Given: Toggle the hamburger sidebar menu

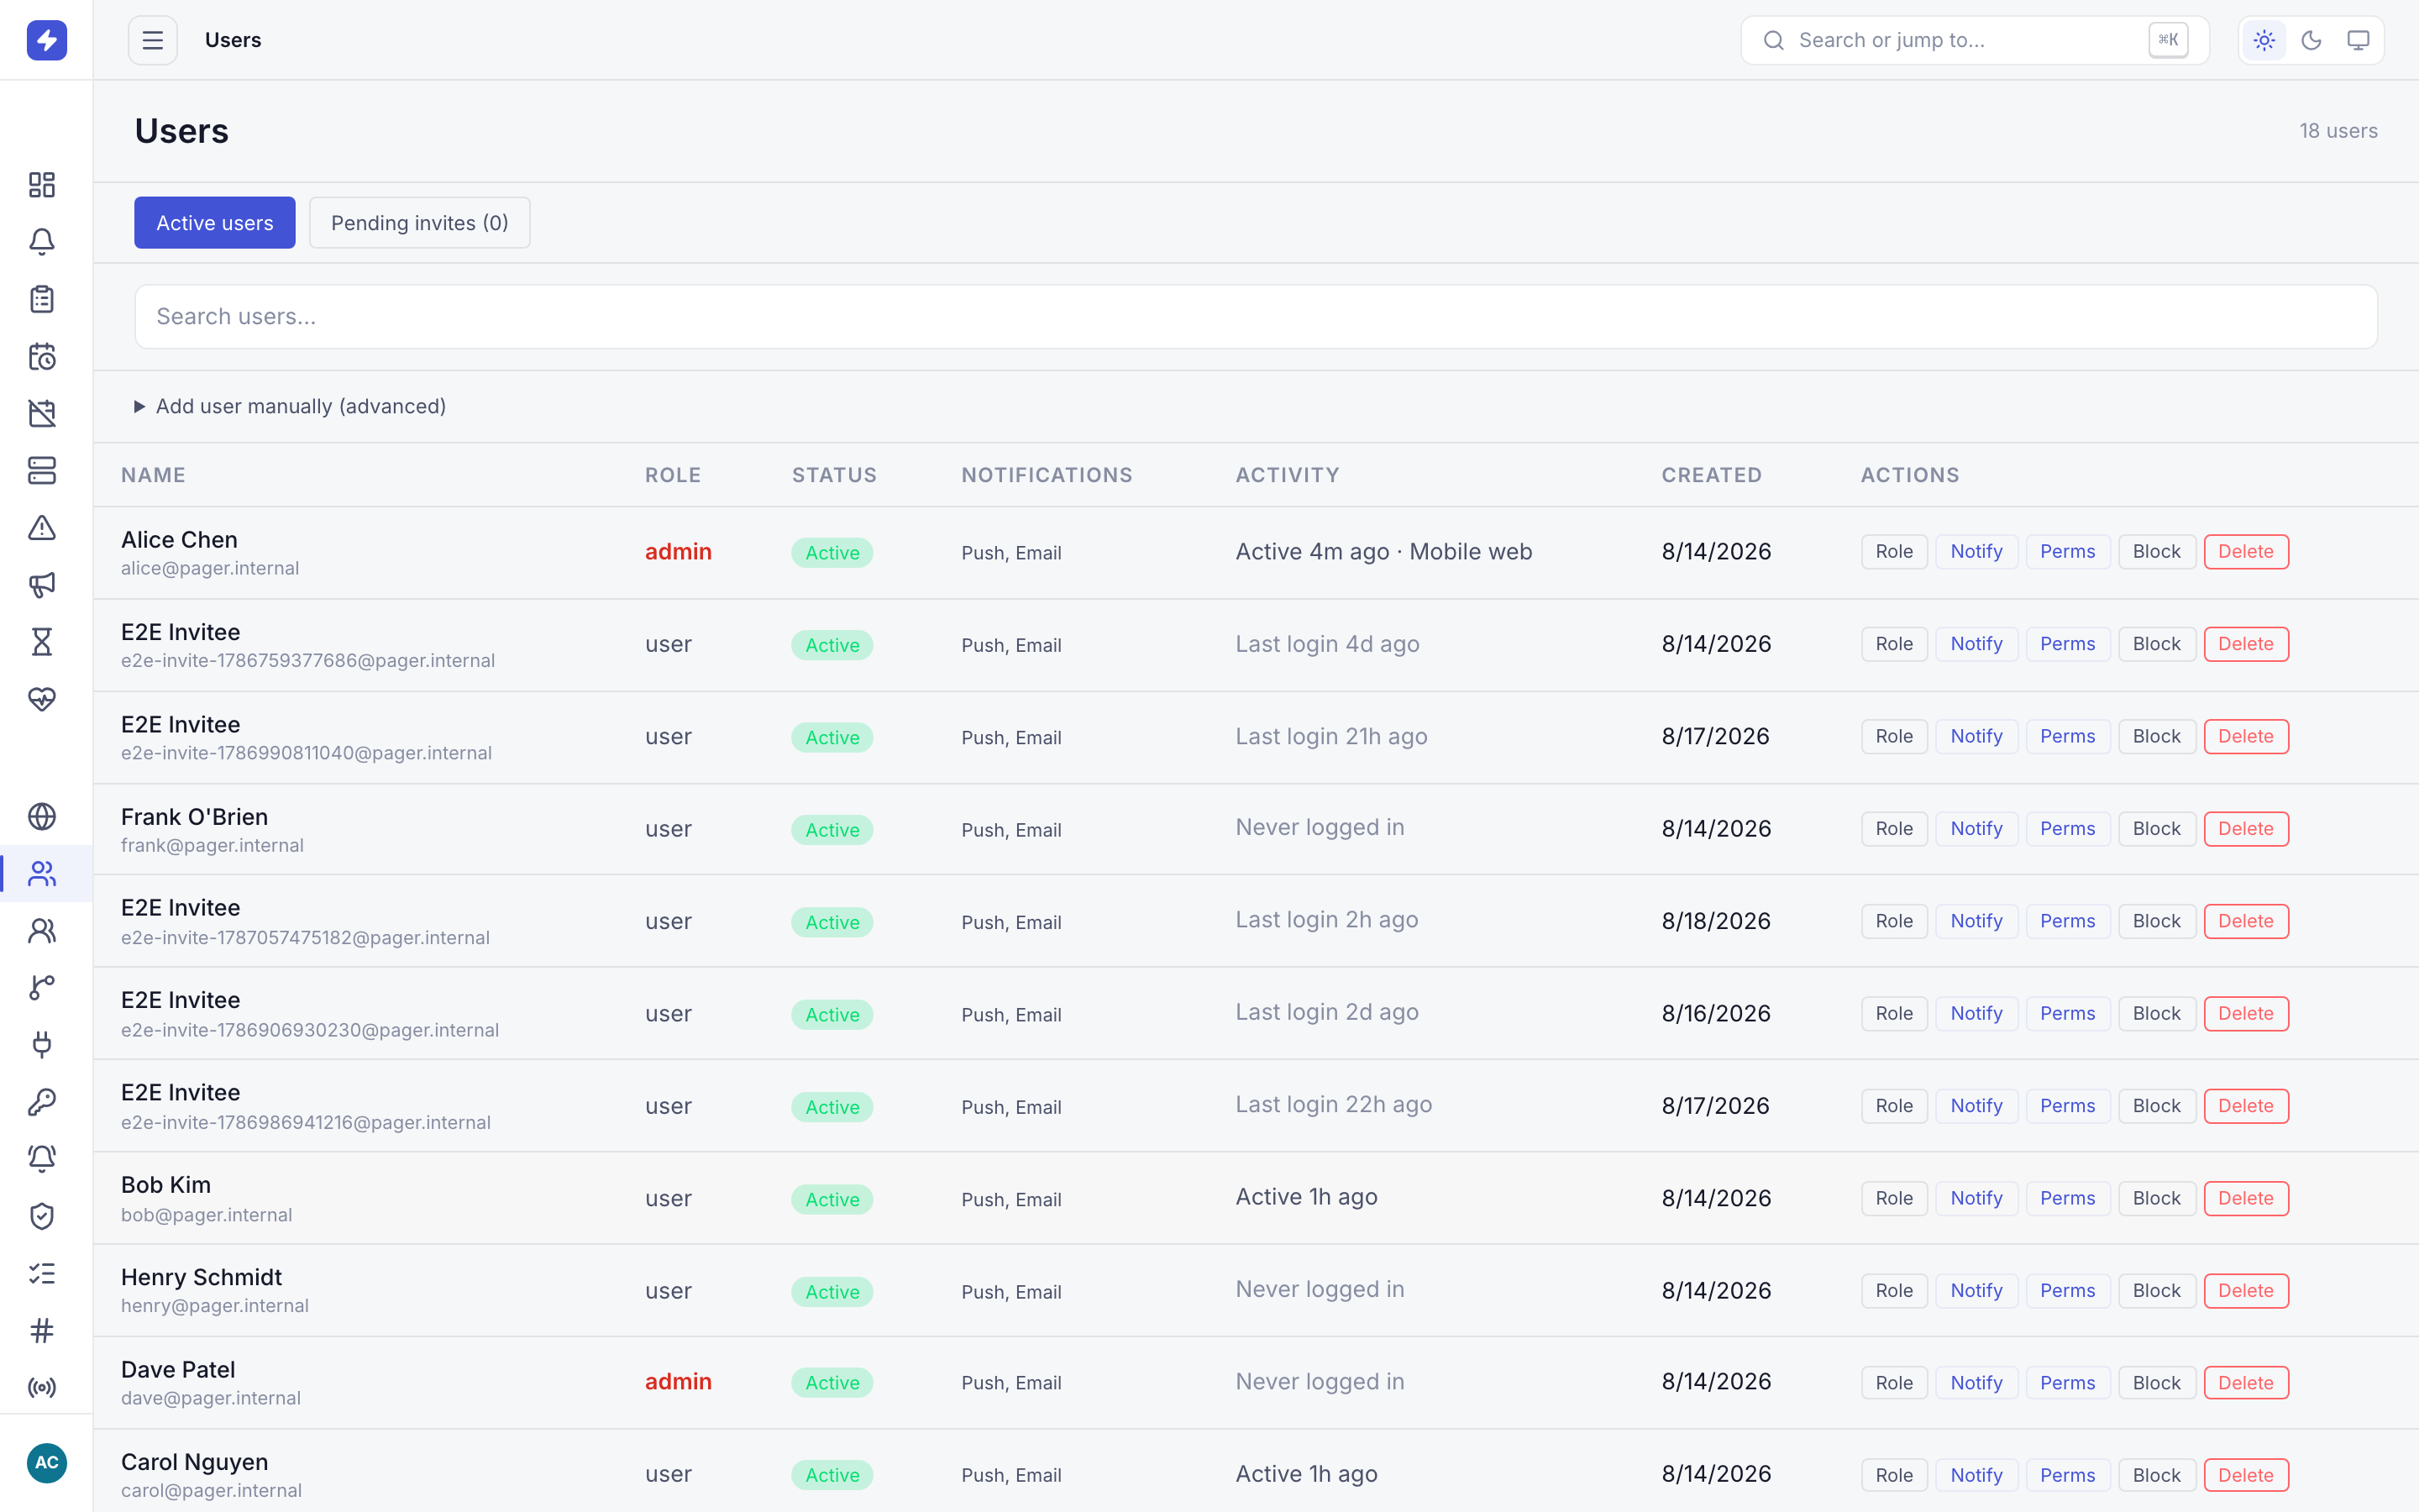Looking at the screenshot, I should pyautogui.click(x=152, y=40).
